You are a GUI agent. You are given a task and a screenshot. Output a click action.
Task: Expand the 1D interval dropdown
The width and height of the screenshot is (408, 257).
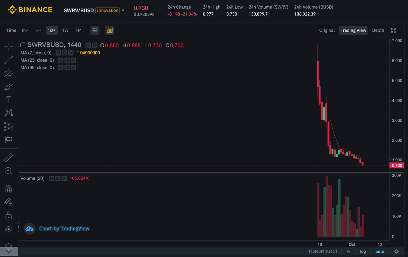click(52, 30)
